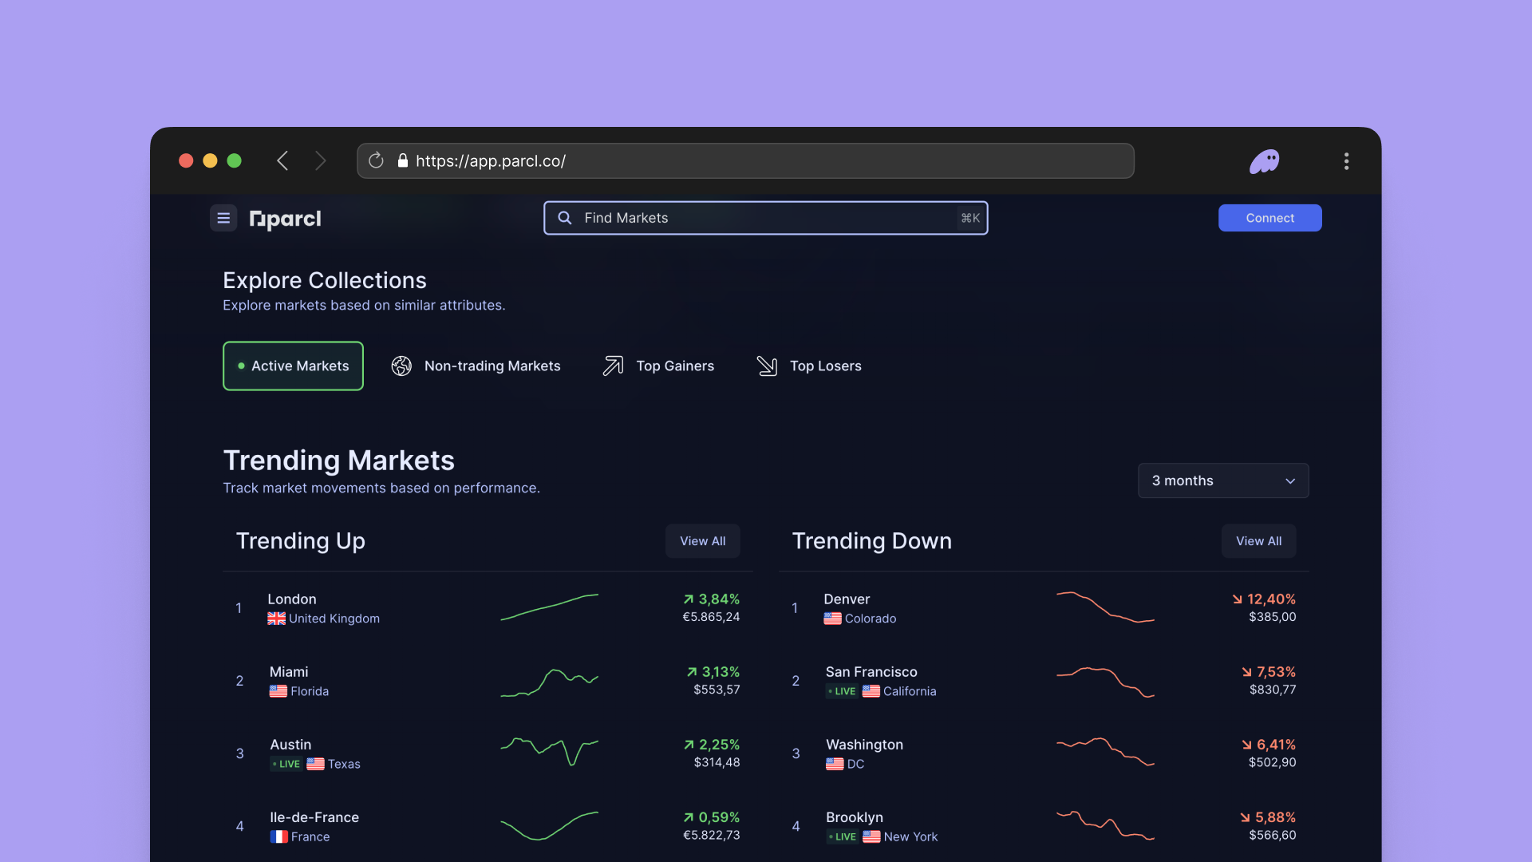The height and width of the screenshot is (862, 1532).
Task: Click the search magnifier icon
Action: (565, 218)
